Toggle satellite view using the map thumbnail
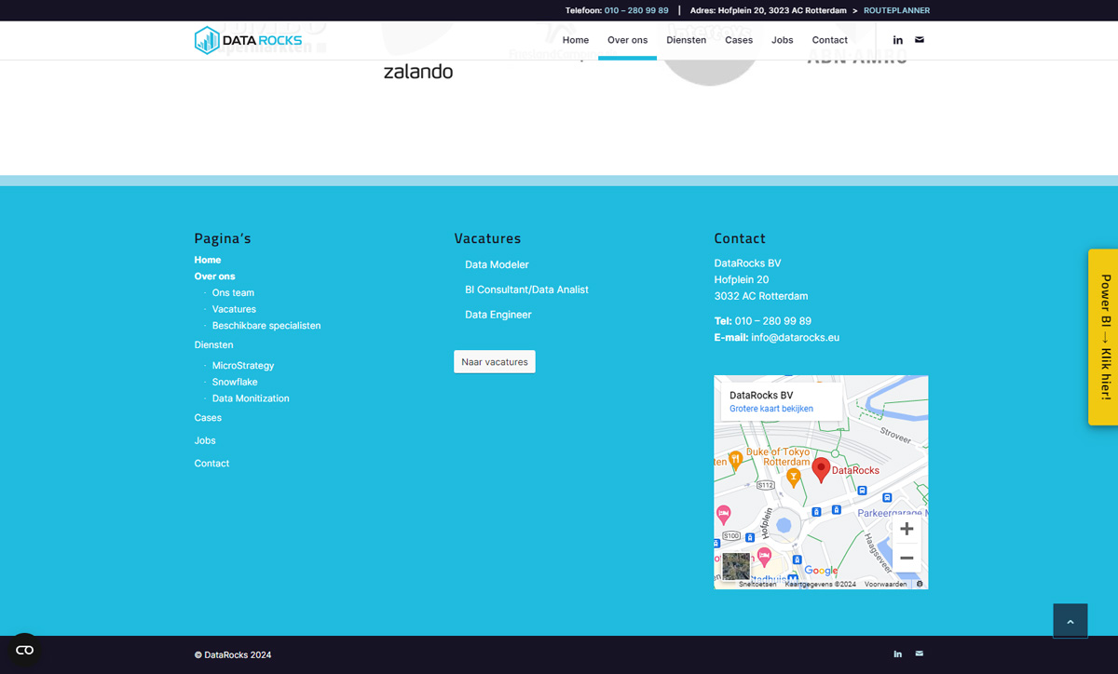 735,566
